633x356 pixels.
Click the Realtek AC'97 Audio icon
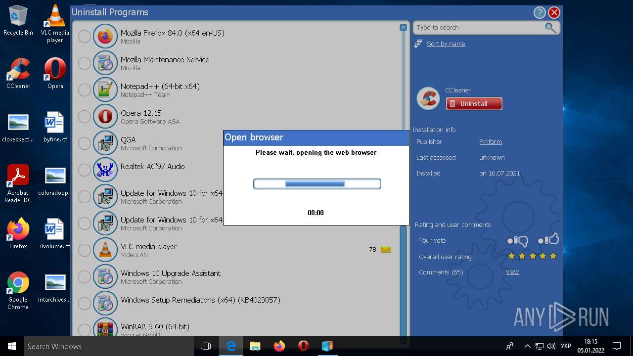click(x=105, y=170)
